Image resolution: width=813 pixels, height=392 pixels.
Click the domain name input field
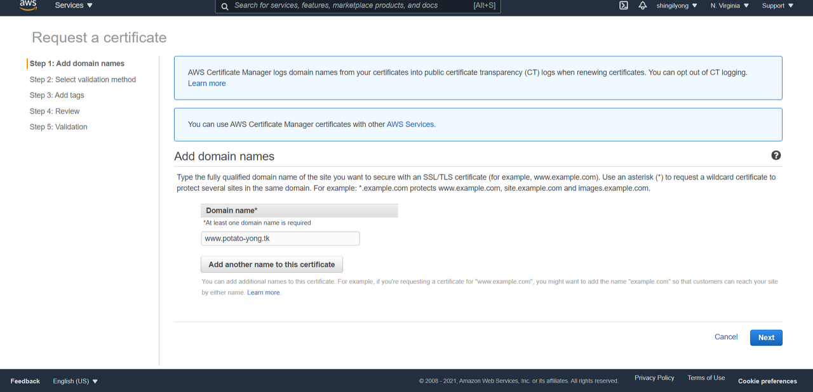point(280,238)
